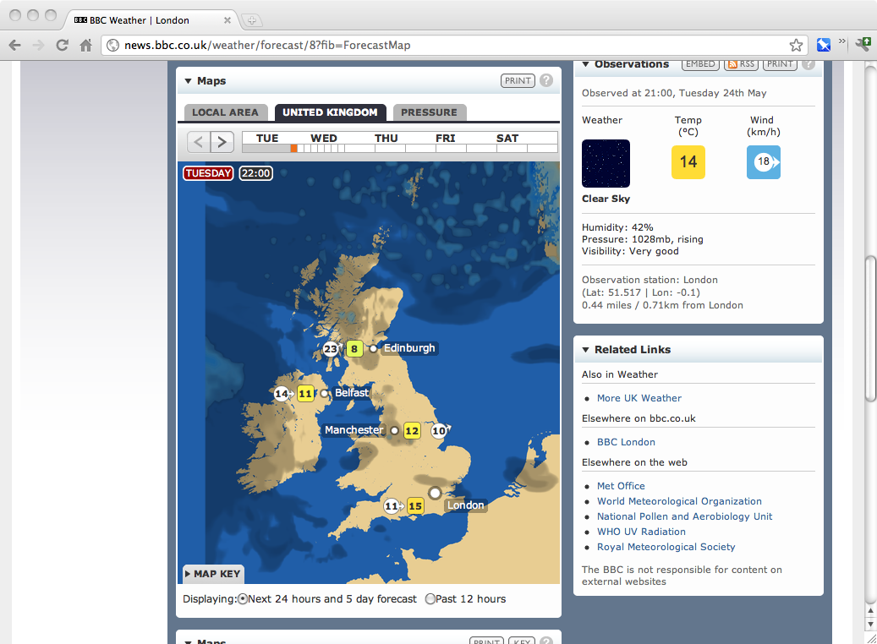Click the page vertical scrollbar thumb
This screenshot has width=877, height=644.
870,328
